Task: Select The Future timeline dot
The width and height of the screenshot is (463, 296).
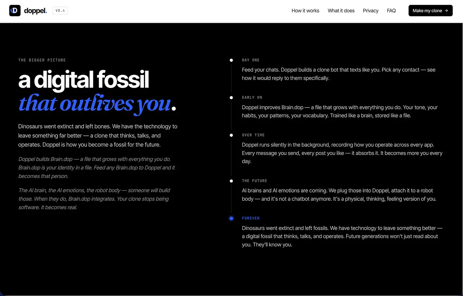Action: click(231, 181)
